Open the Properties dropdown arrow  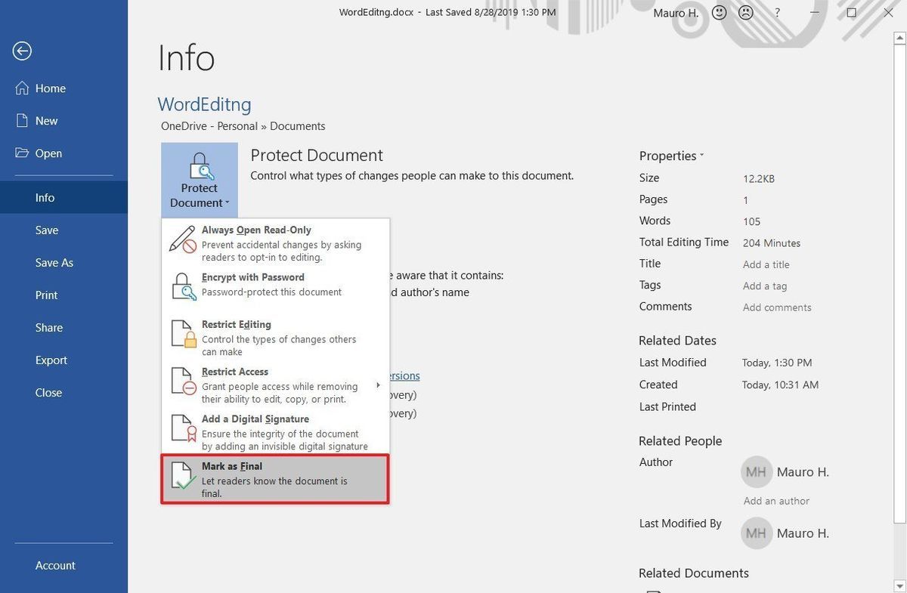[x=701, y=156]
